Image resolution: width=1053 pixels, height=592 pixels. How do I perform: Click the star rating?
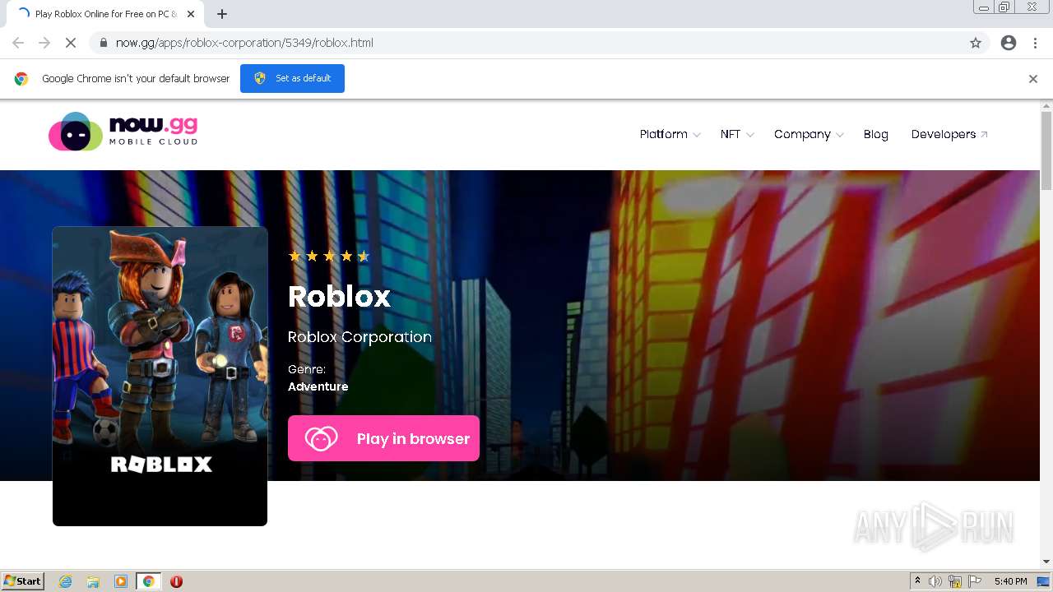(329, 256)
